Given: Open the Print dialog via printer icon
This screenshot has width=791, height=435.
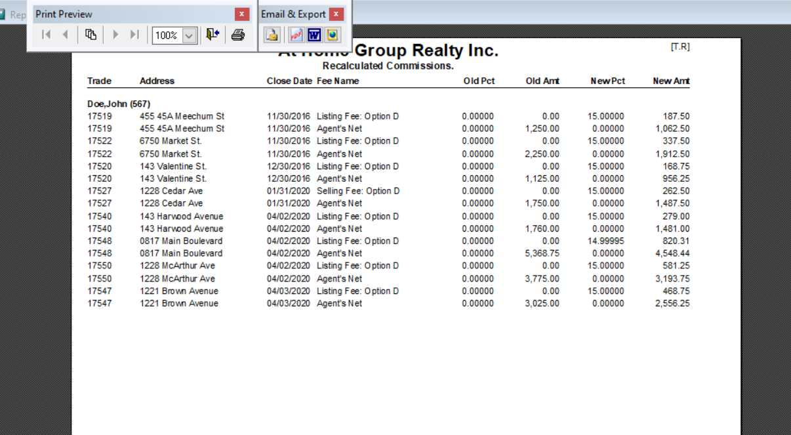Looking at the screenshot, I should tap(237, 35).
